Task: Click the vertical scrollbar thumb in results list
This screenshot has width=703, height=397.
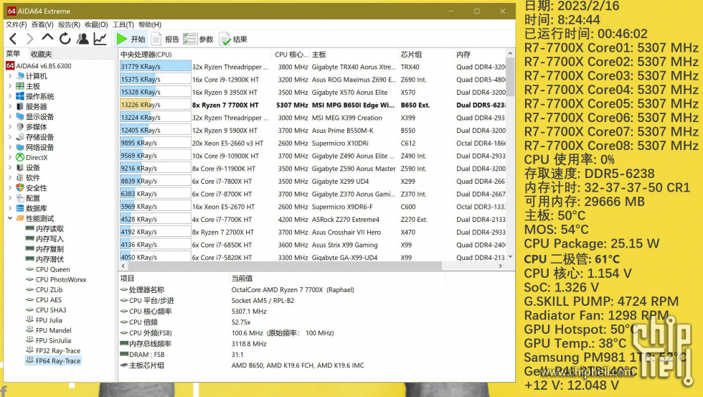Action: [510, 77]
